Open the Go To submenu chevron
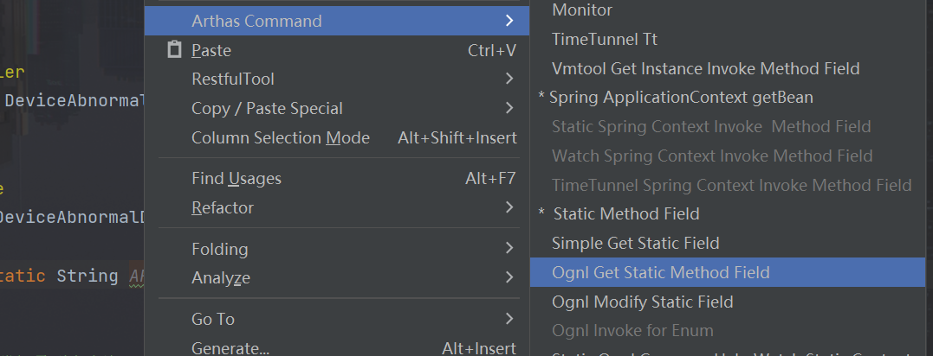 point(509,319)
